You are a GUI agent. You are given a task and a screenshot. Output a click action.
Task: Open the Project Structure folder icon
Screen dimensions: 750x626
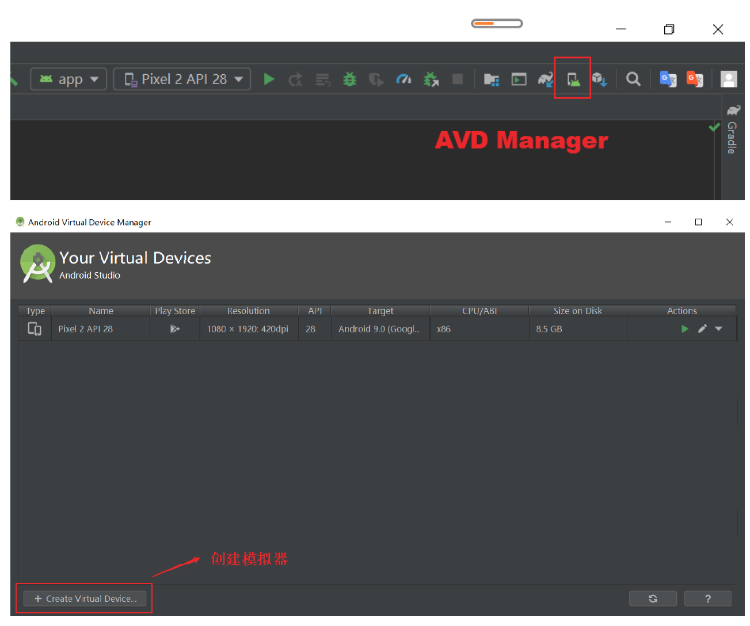[492, 79]
